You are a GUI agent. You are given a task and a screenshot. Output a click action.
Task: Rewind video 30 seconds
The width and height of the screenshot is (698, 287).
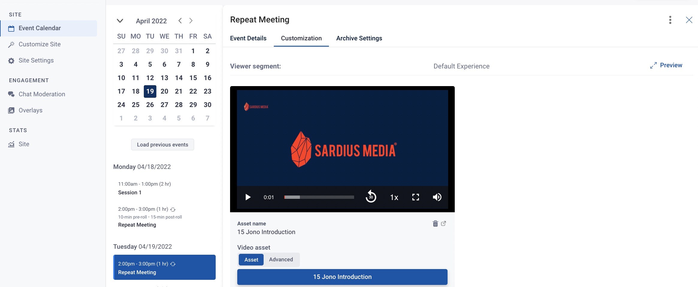pyautogui.click(x=371, y=196)
